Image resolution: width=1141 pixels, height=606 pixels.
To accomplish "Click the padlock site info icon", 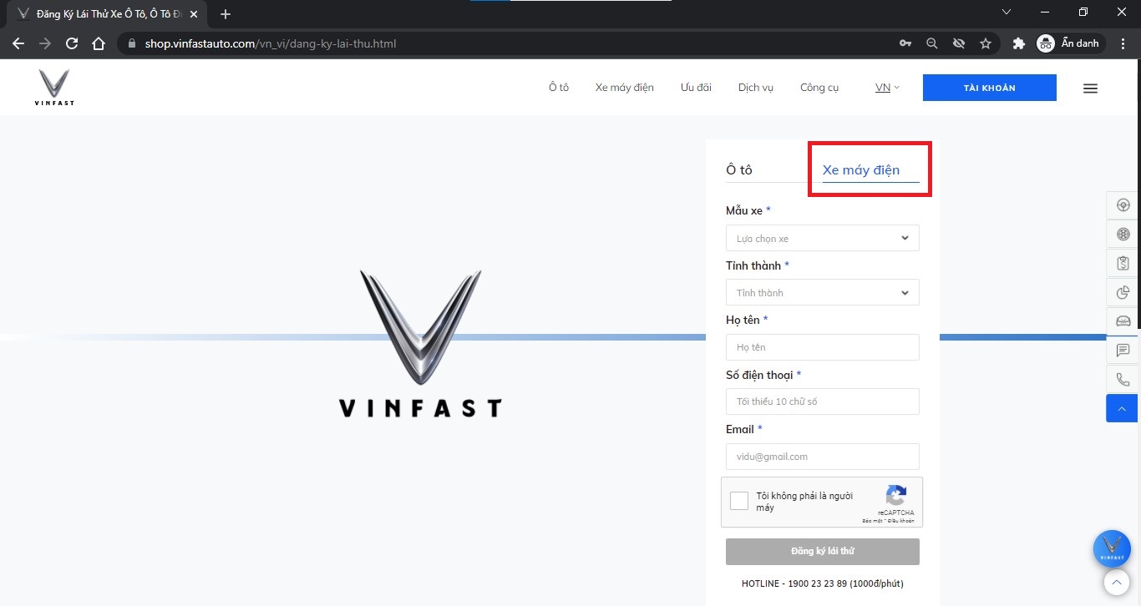I will [132, 43].
